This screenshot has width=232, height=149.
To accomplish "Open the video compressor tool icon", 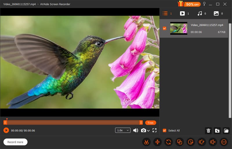I will click(x=157, y=142).
